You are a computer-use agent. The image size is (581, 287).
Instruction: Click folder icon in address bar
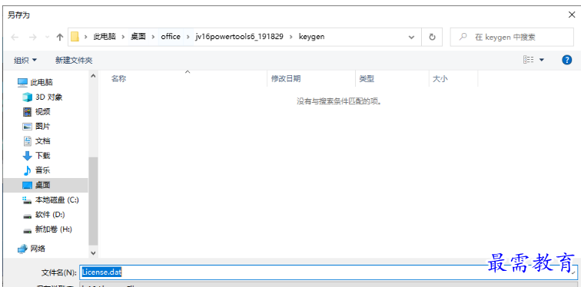coord(75,37)
